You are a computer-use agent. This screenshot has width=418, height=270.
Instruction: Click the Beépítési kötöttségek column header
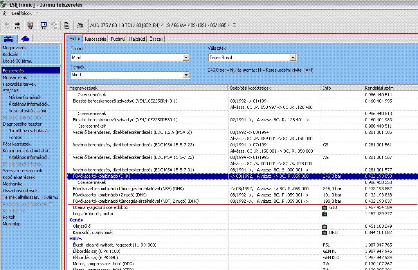pos(274,88)
